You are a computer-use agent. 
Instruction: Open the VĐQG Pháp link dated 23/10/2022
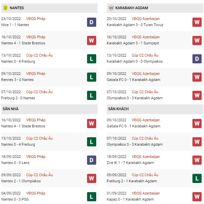click(36, 19)
